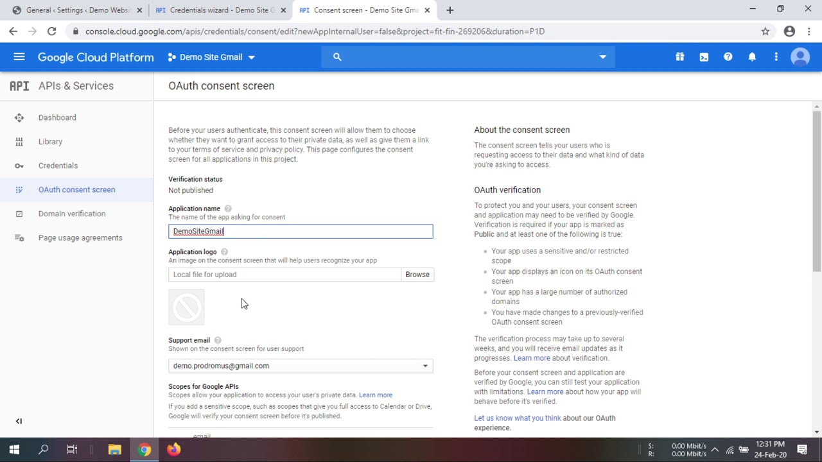822x462 pixels.
Task: Open Chrome three-dot menu
Action: [809, 31]
